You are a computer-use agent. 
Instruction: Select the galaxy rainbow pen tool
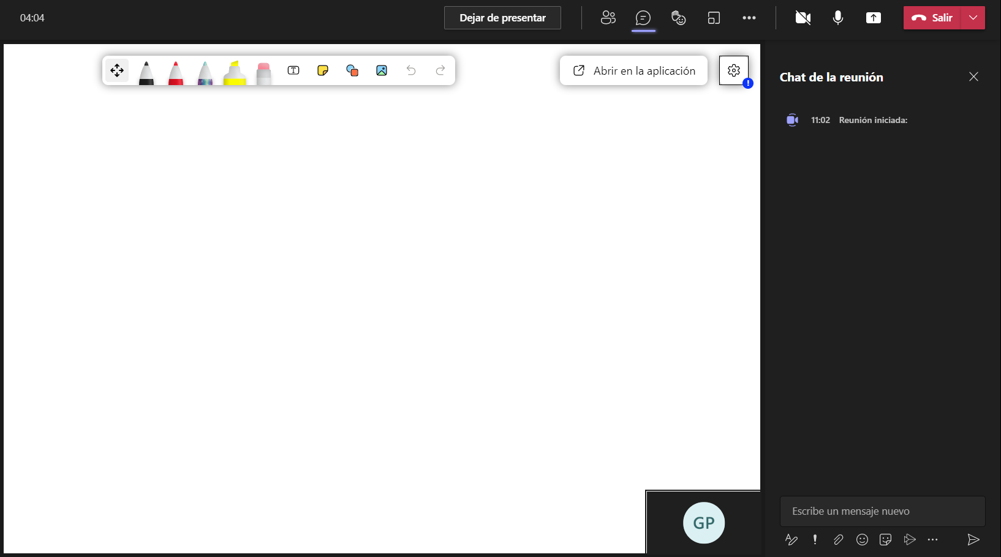[x=205, y=72]
